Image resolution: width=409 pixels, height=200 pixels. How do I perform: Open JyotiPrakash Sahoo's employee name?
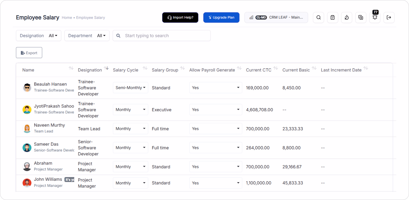(x=54, y=106)
